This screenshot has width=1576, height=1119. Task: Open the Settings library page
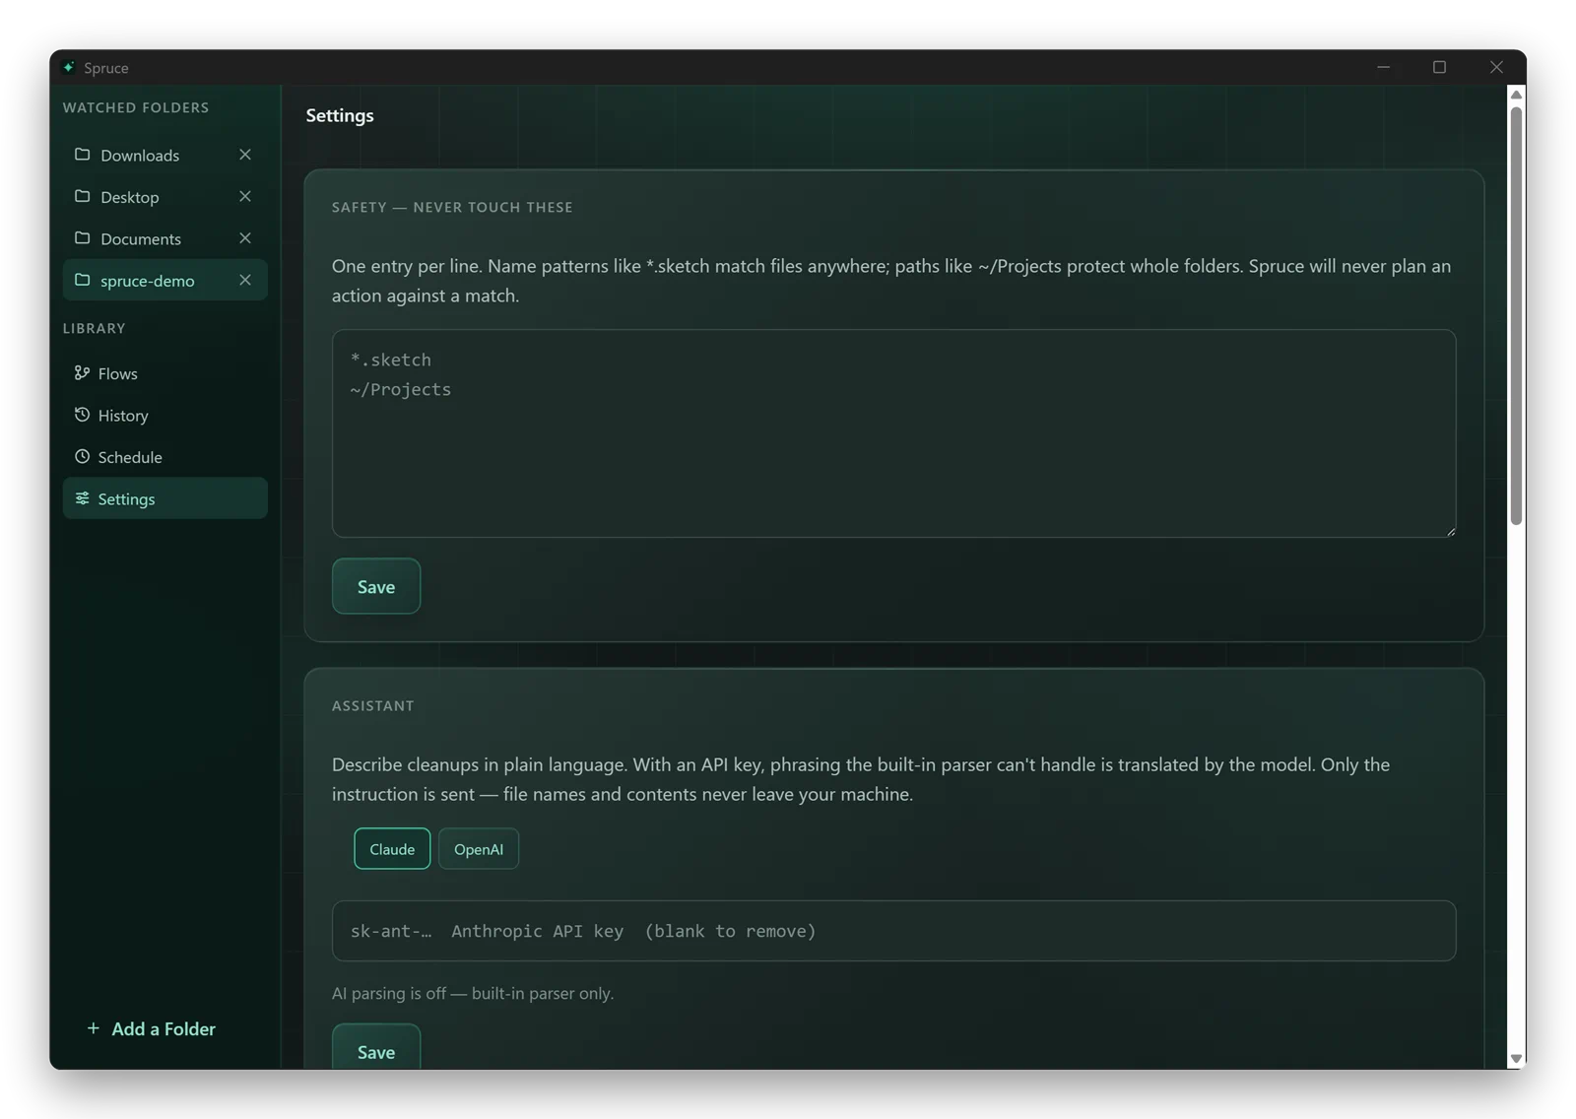coord(164,498)
